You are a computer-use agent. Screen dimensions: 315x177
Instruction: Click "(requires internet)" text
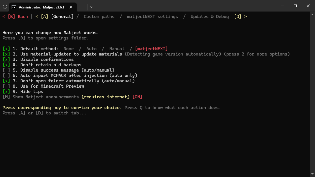tap(105, 97)
